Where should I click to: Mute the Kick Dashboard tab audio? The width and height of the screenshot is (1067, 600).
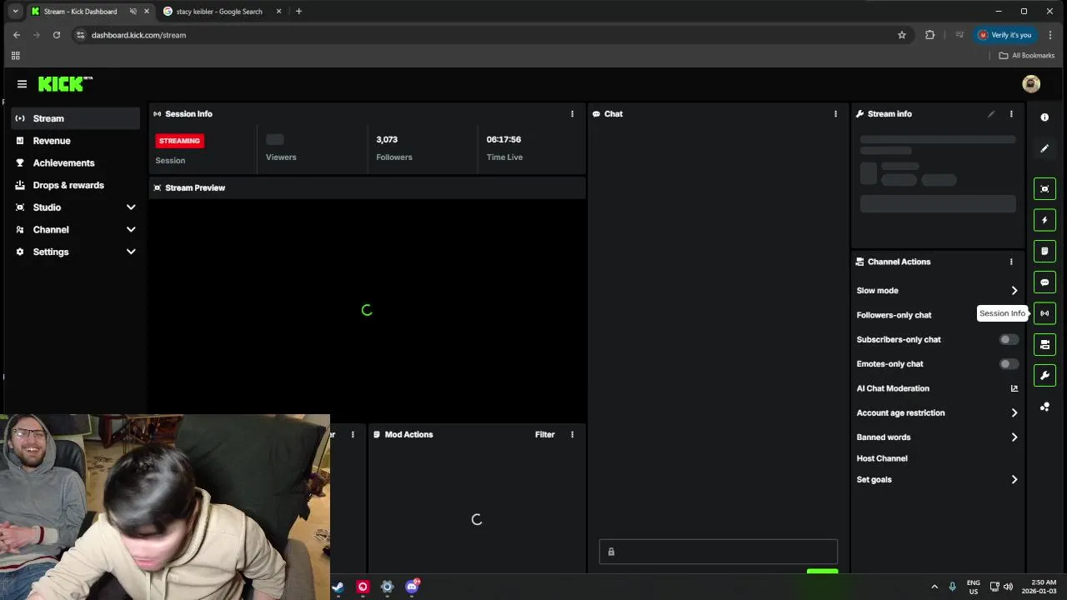[133, 12]
